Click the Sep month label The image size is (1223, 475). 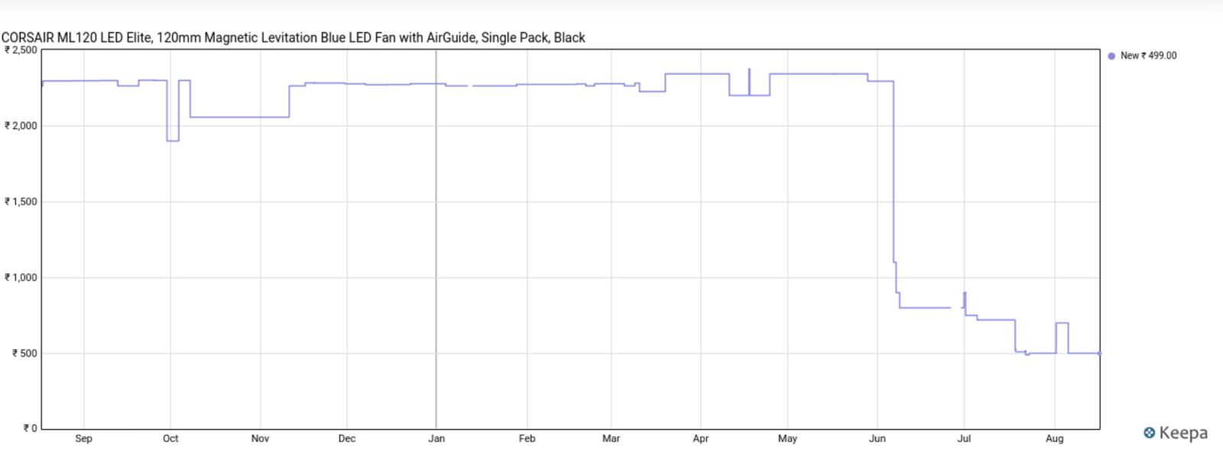tap(84, 438)
